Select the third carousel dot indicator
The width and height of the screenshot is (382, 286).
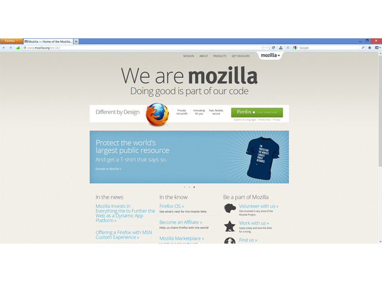coord(194,187)
